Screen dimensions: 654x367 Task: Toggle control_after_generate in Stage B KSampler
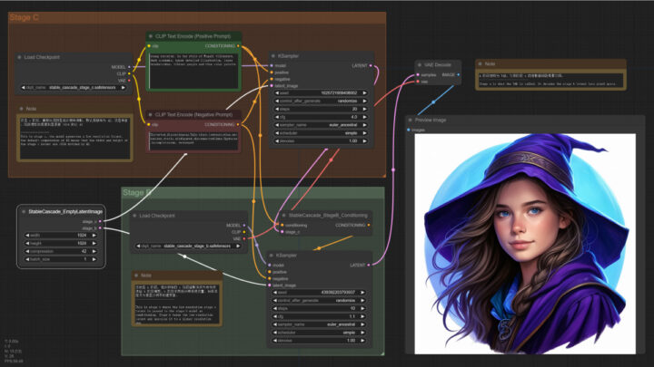(322, 299)
